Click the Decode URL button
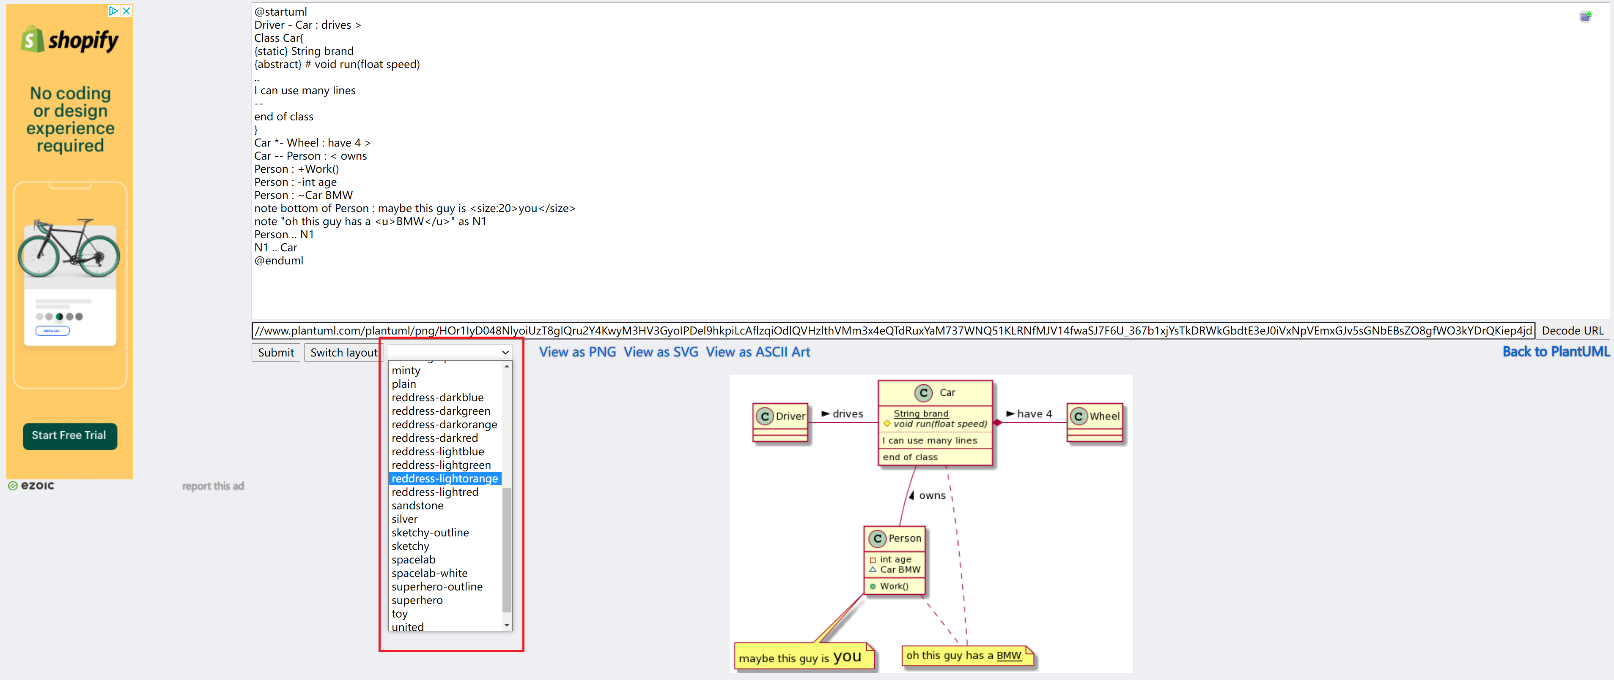Image resolution: width=1614 pixels, height=680 pixels. click(x=1572, y=330)
